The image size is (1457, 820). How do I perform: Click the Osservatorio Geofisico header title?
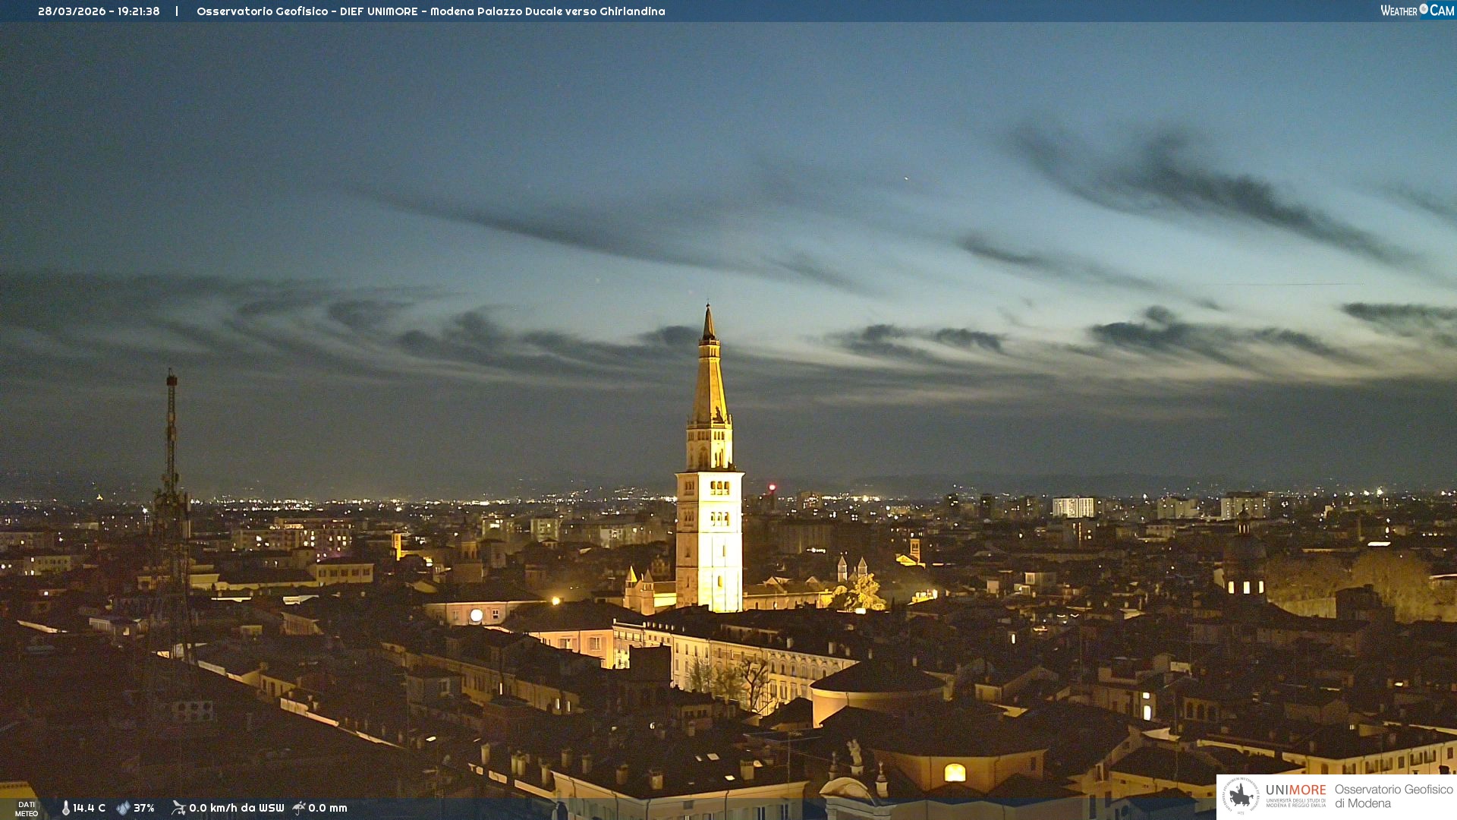(x=262, y=11)
